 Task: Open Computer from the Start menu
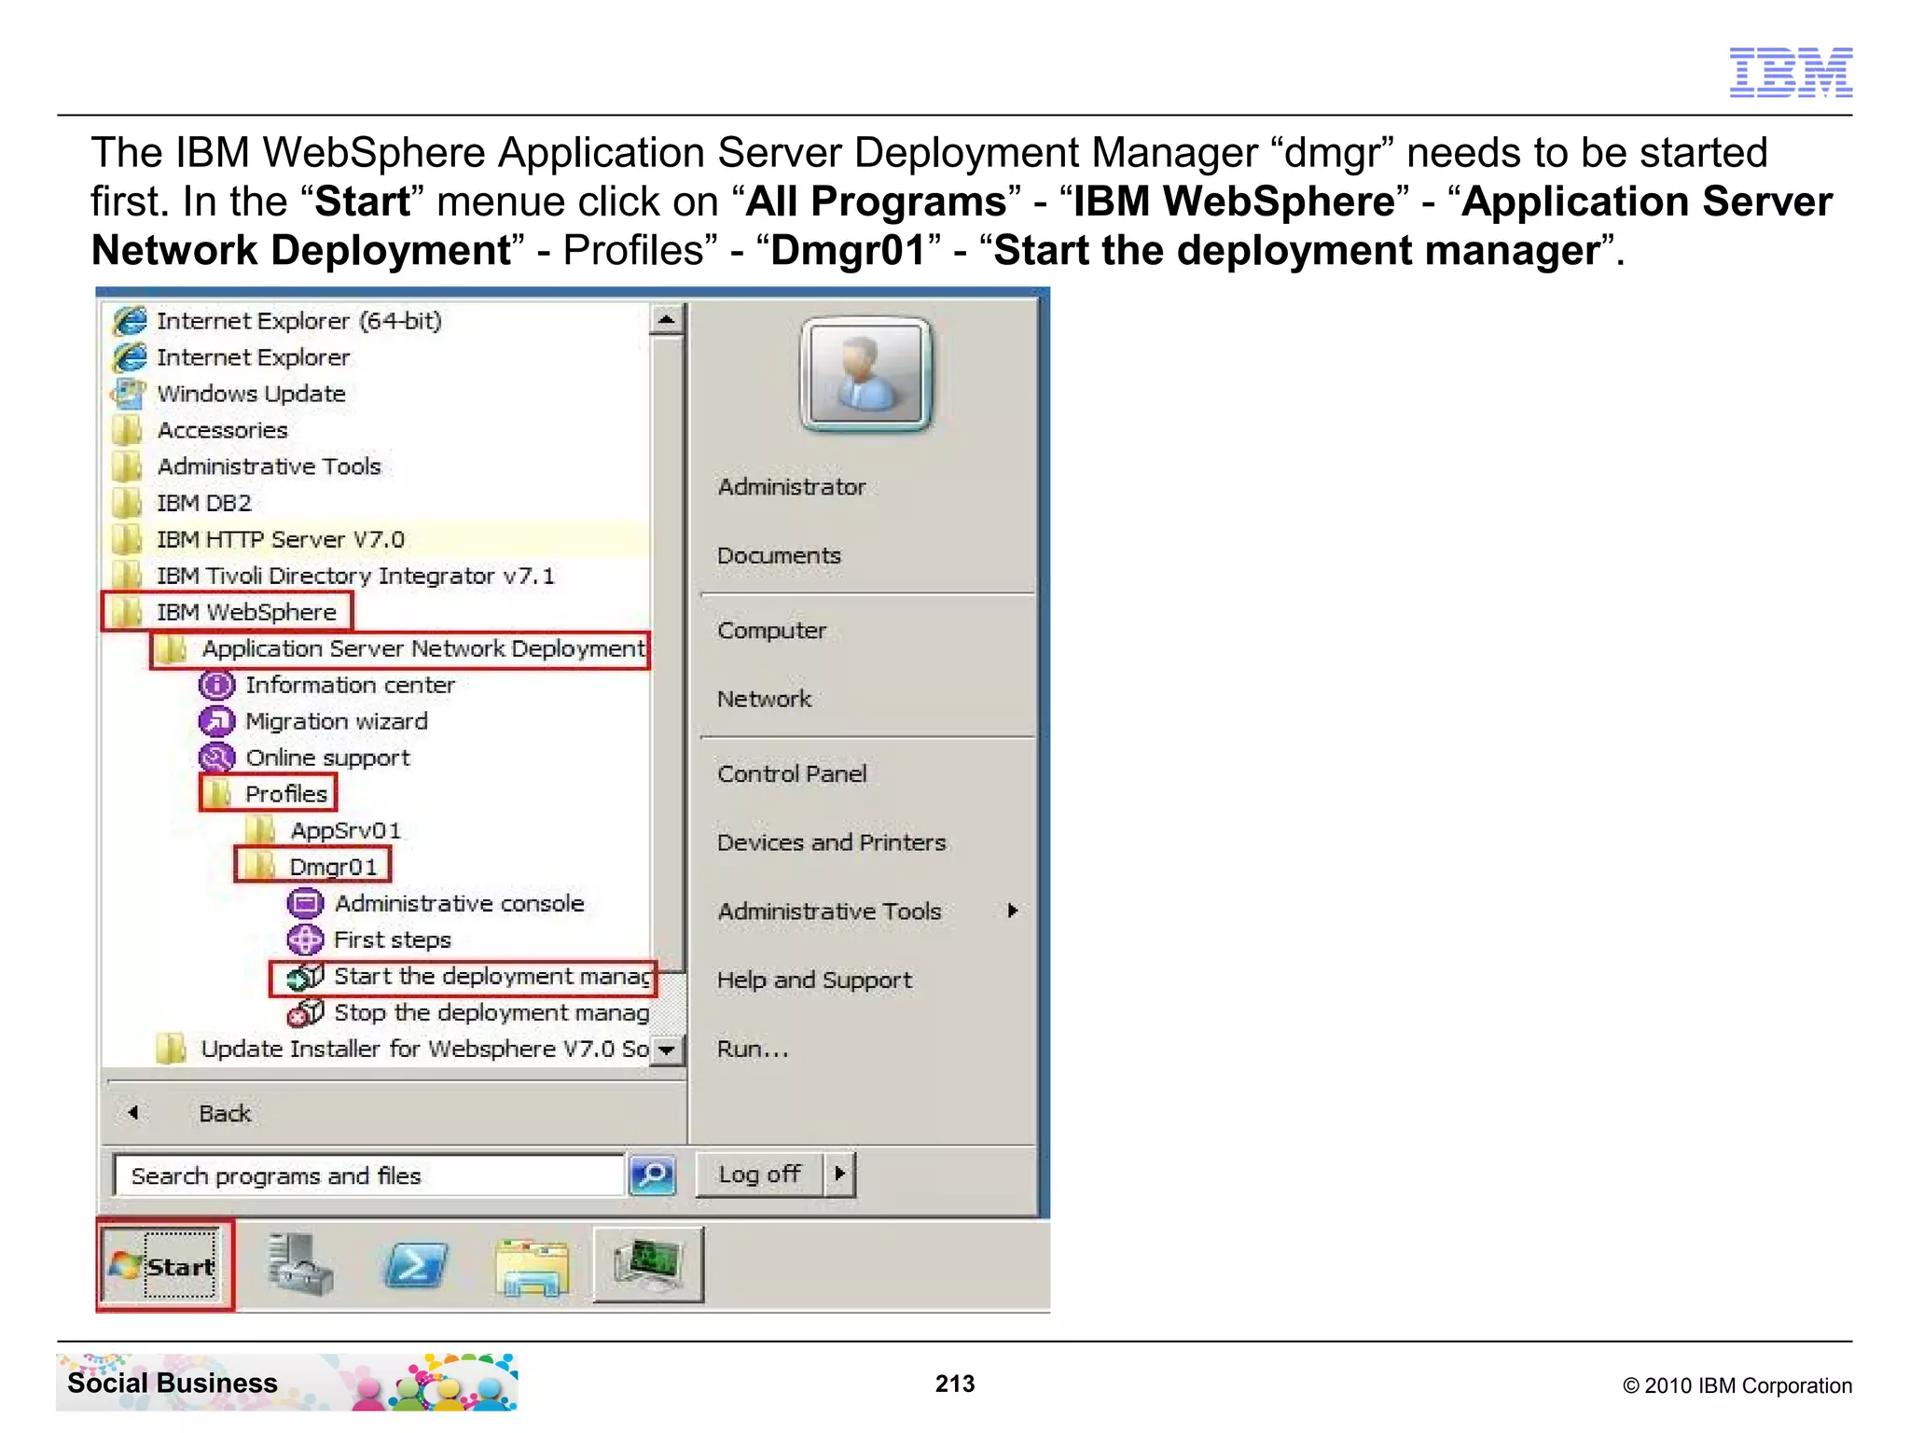pos(772,631)
